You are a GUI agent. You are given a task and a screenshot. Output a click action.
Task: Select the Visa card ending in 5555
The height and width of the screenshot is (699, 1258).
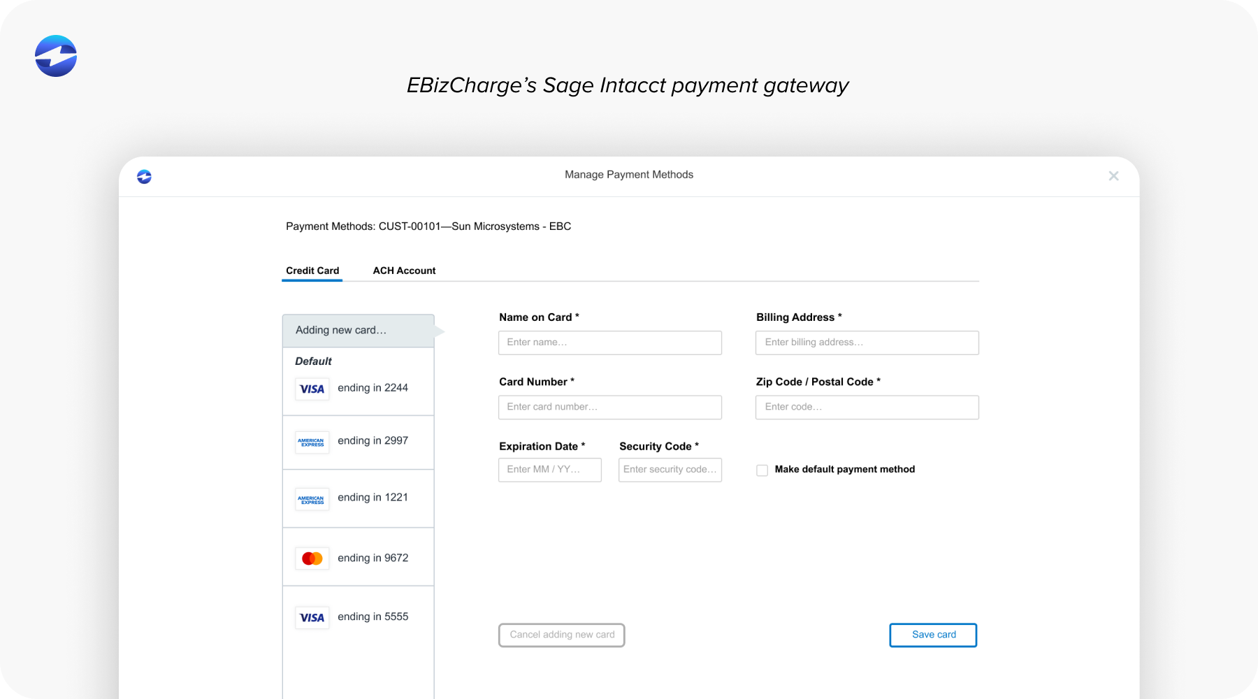pyautogui.click(x=358, y=617)
